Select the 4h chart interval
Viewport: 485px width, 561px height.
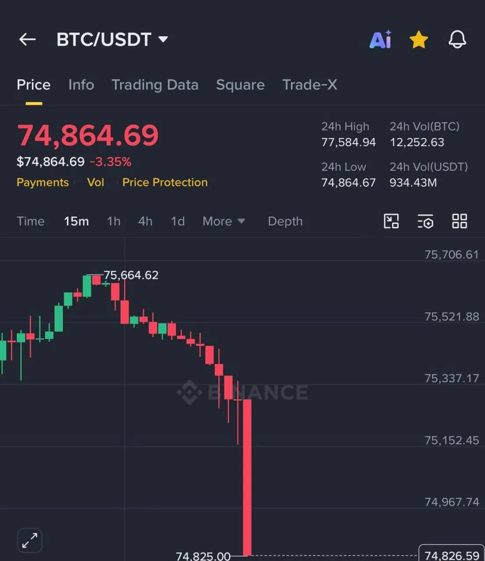(x=145, y=221)
